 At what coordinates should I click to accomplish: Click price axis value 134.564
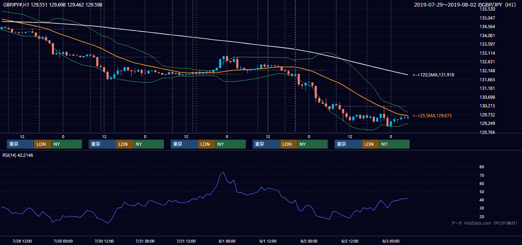(487, 27)
